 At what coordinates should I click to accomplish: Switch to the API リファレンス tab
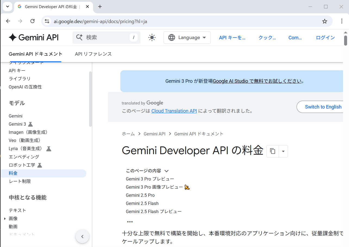pos(93,54)
